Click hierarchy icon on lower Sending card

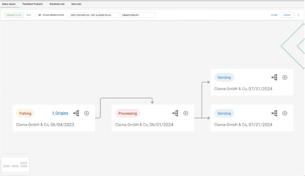274,113
